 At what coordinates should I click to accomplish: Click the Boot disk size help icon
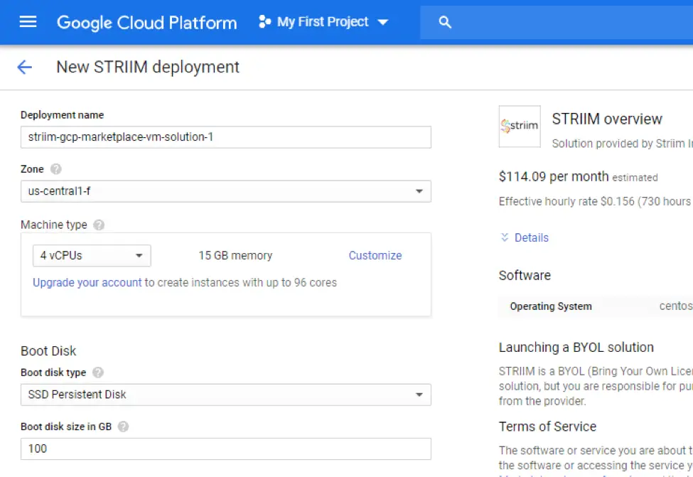(x=124, y=427)
